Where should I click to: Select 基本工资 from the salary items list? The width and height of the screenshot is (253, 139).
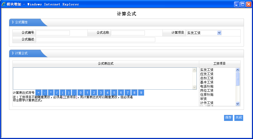click(x=207, y=82)
